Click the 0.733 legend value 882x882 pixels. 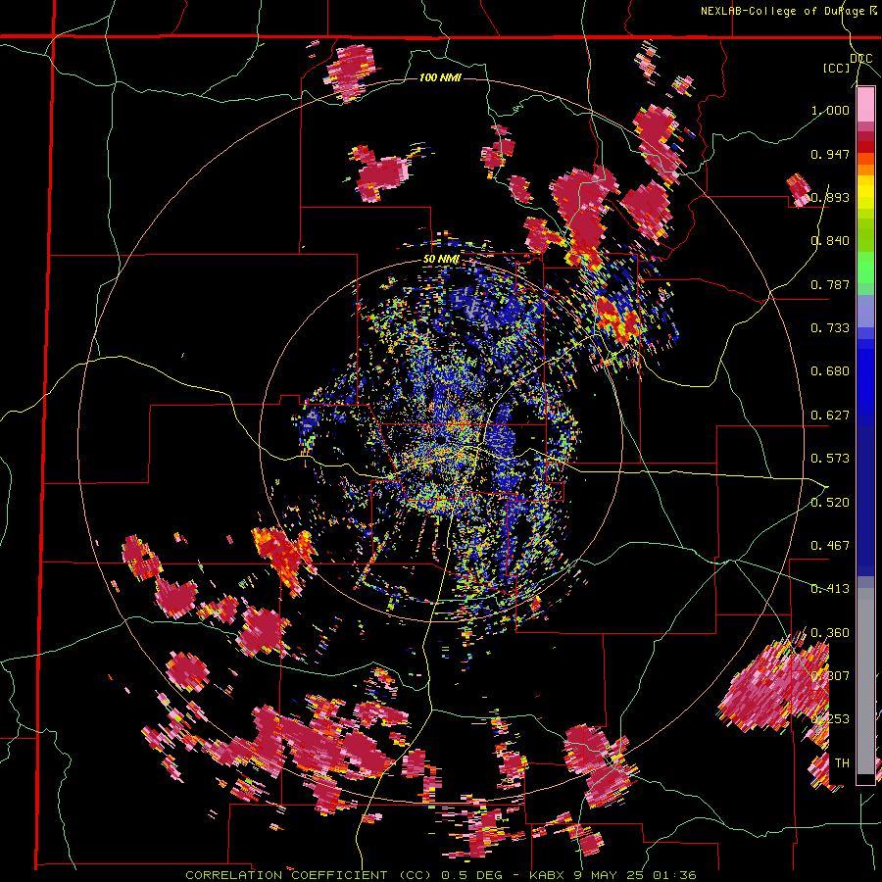tap(830, 328)
